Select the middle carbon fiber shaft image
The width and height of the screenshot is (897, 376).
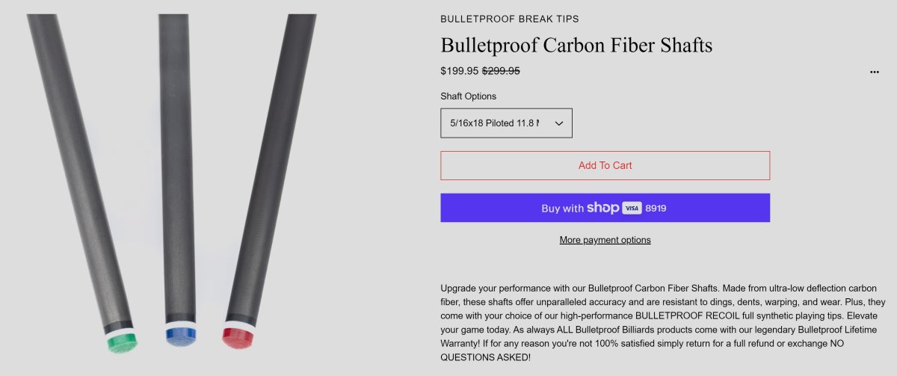[x=178, y=164]
